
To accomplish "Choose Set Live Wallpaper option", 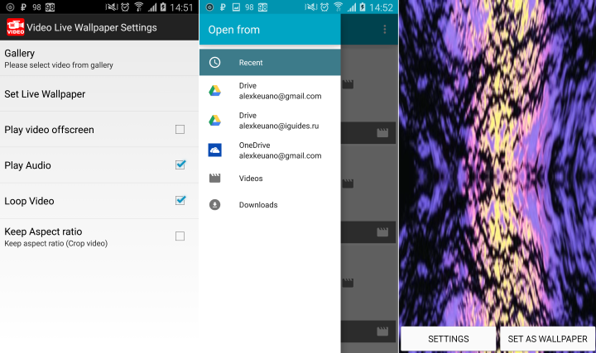I will tap(99, 93).
